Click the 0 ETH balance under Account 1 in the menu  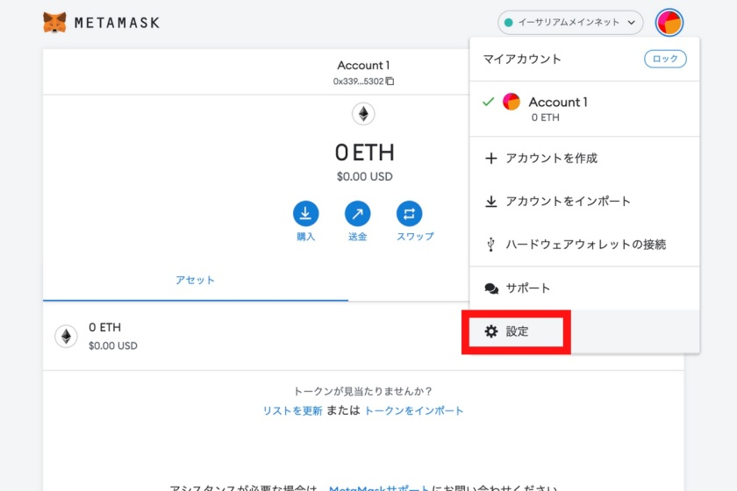[x=545, y=117]
